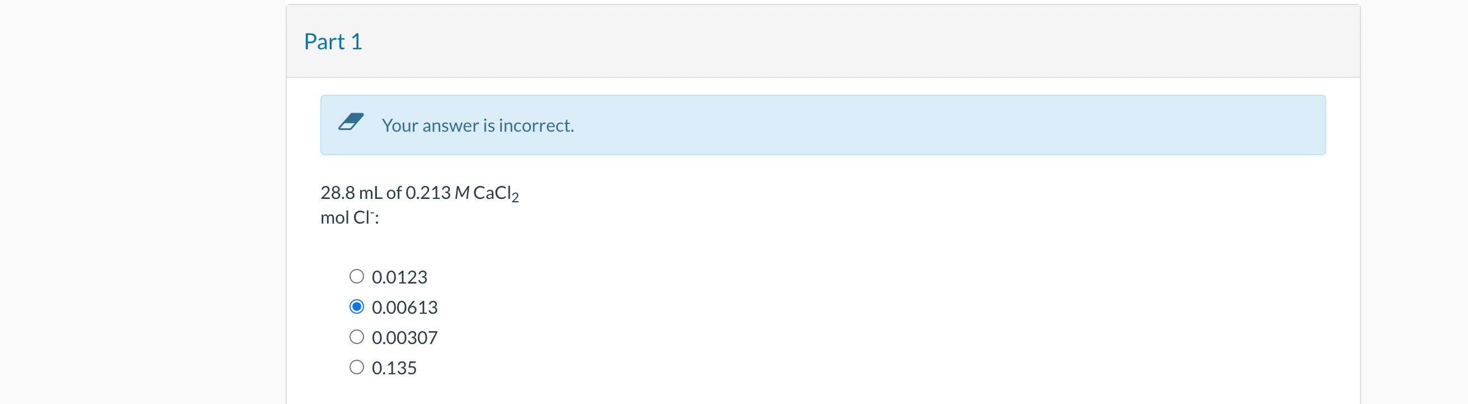Viewport: 1468px width, 404px height.
Task: Select the 0.0123 radio button
Action: 357,276
